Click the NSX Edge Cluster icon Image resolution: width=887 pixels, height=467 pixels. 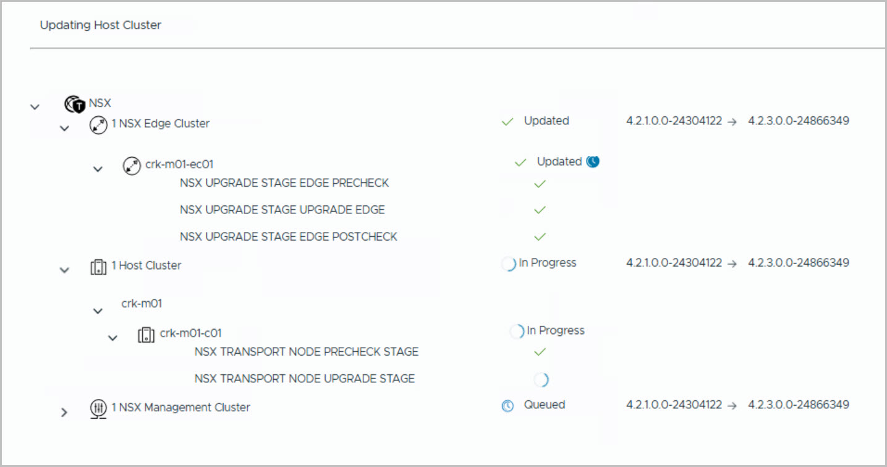tap(98, 126)
